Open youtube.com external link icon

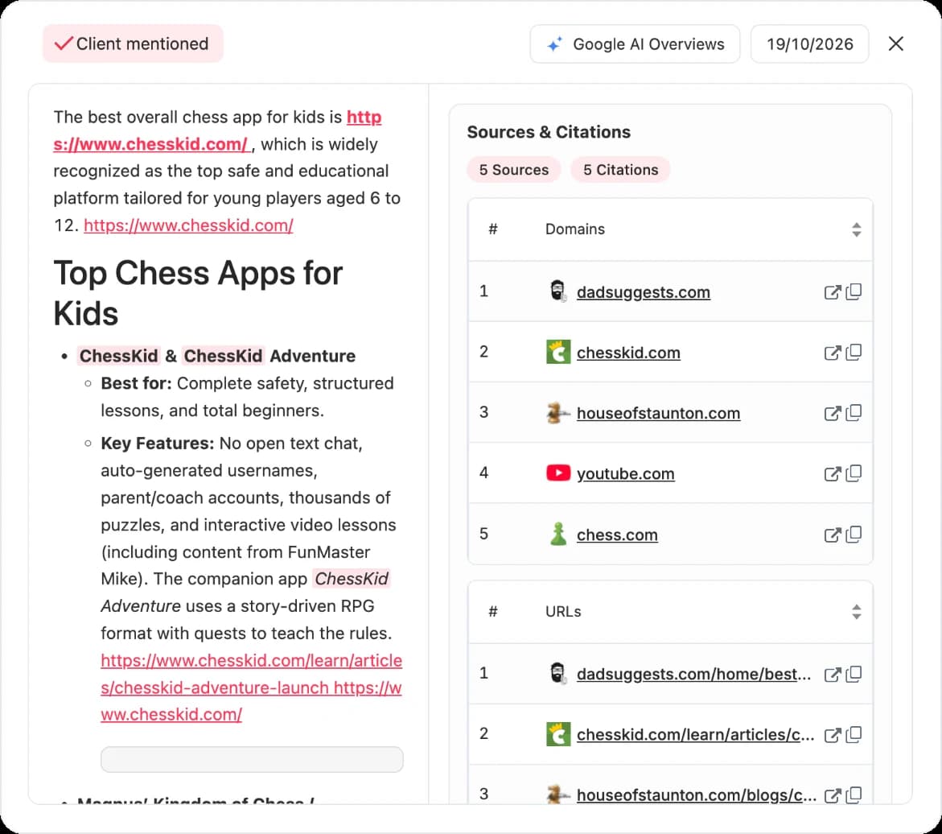pos(832,474)
